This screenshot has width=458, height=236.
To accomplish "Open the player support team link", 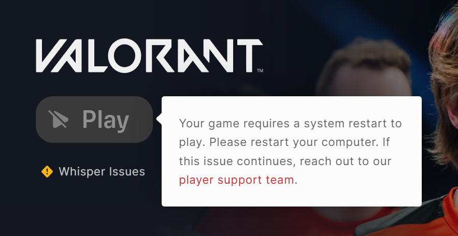I will [x=236, y=180].
